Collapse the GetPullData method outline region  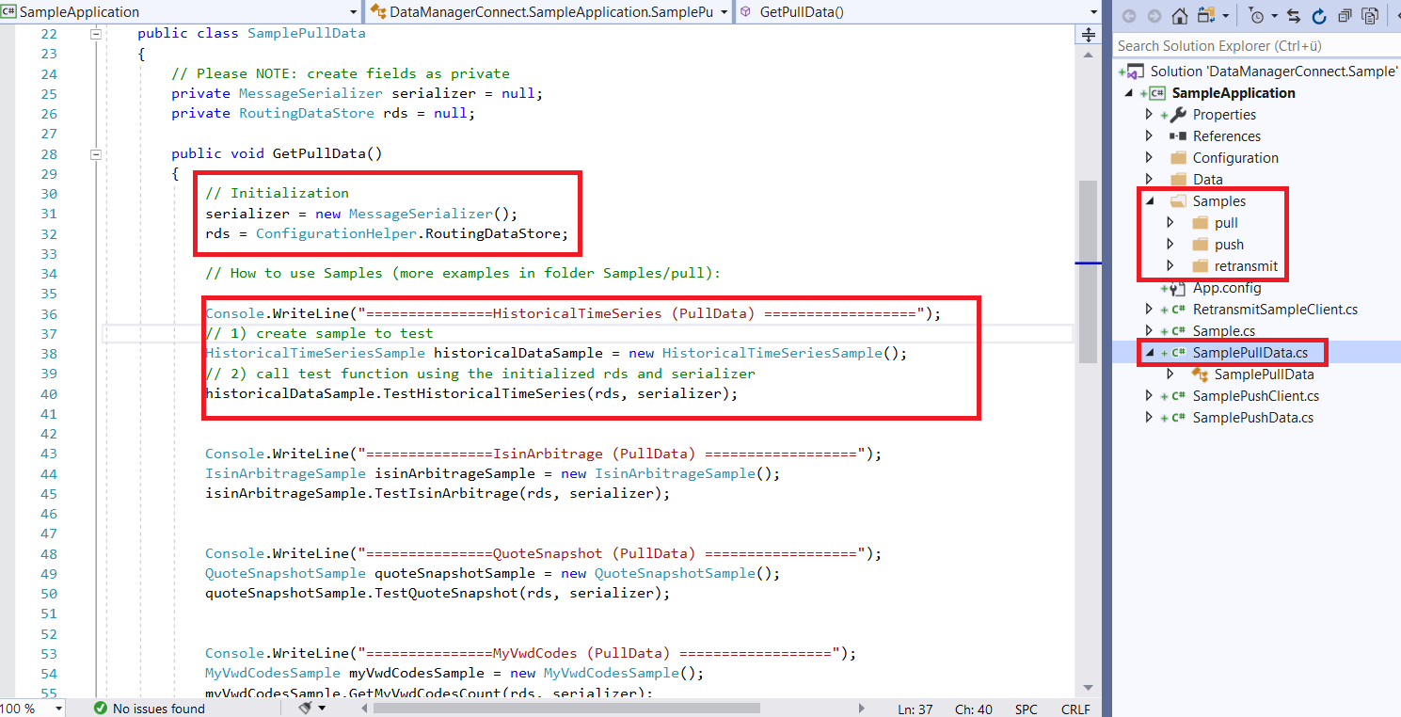(95, 153)
